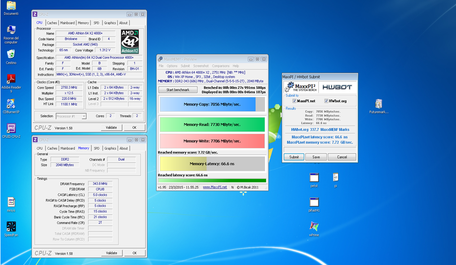456x265 pixels.
Task: Click the processor Name field AMD Athlon 64 X2 4800+
Action: (85, 33)
